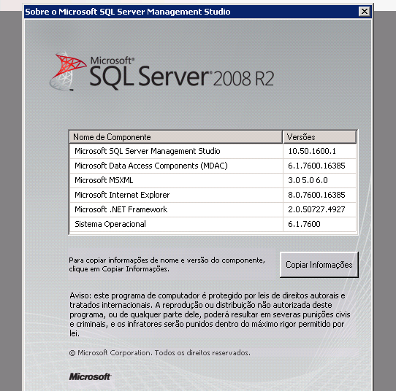Click the dialog title bar text
The height and width of the screenshot is (391, 396).
128,12
